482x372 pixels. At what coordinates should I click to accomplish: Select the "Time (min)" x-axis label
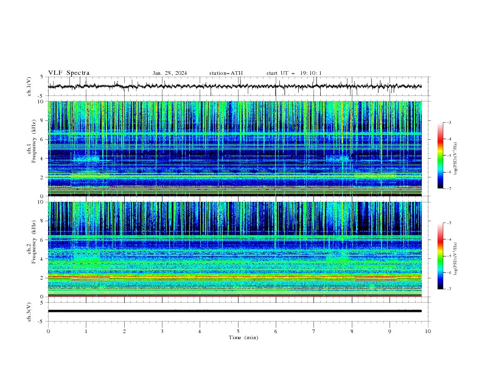pyautogui.click(x=243, y=337)
